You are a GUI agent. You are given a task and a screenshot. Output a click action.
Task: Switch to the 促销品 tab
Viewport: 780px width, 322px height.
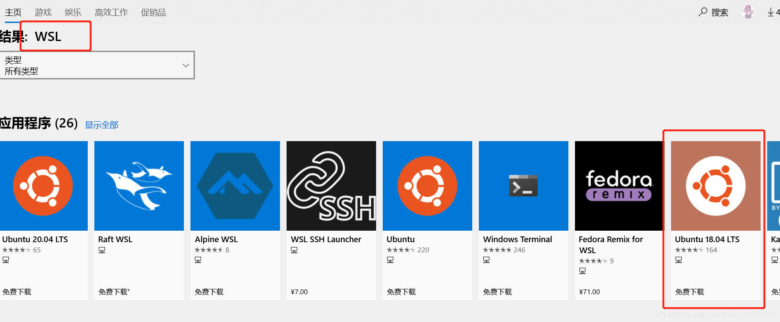pos(153,12)
